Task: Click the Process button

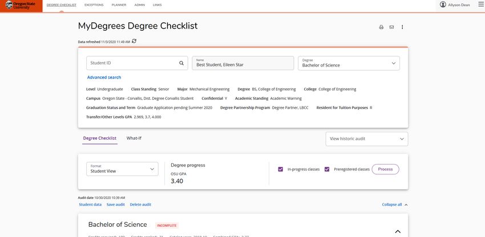Action: 385,169
